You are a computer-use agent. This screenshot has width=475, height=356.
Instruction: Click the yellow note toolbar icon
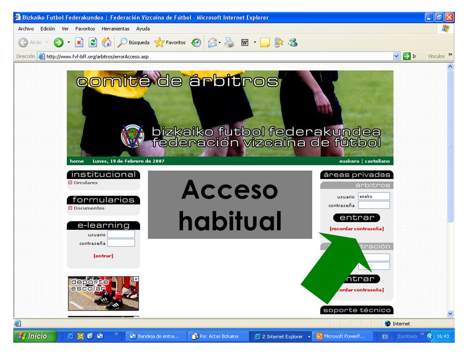click(x=265, y=43)
